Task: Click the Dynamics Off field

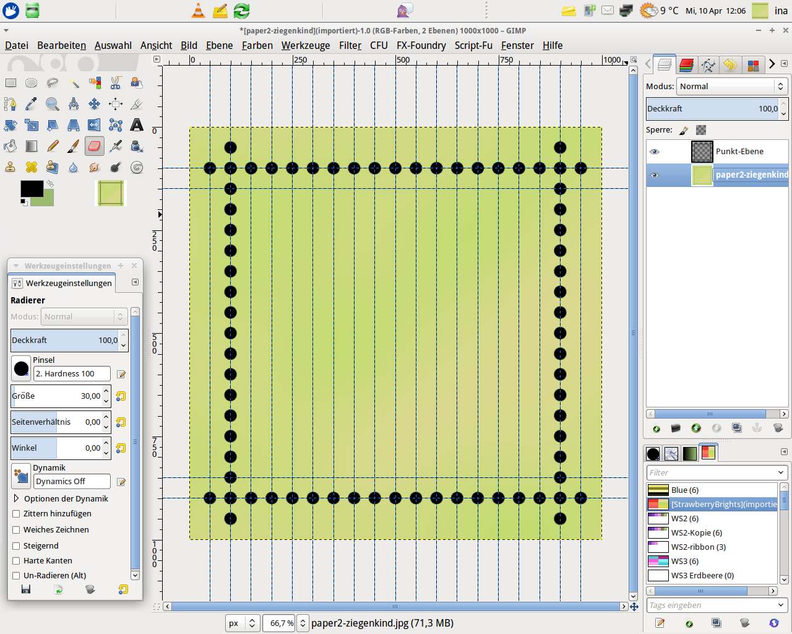Action: (x=72, y=482)
